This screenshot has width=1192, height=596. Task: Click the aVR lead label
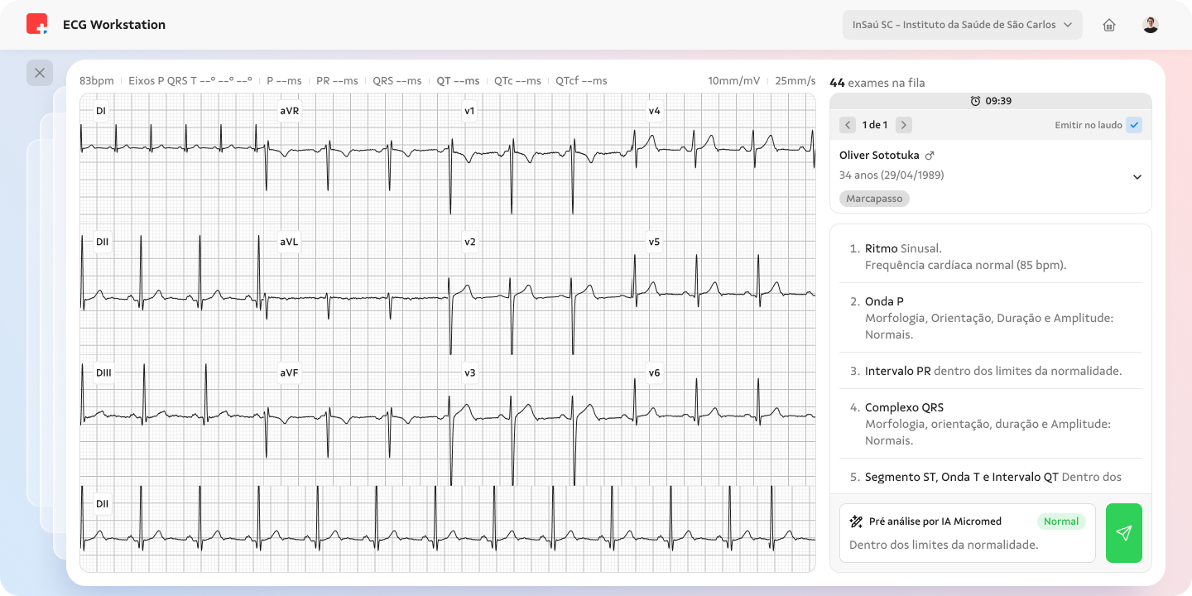pos(289,111)
